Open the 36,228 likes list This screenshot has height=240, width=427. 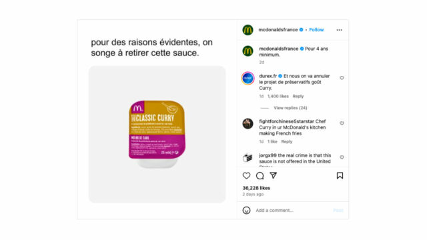(256, 188)
